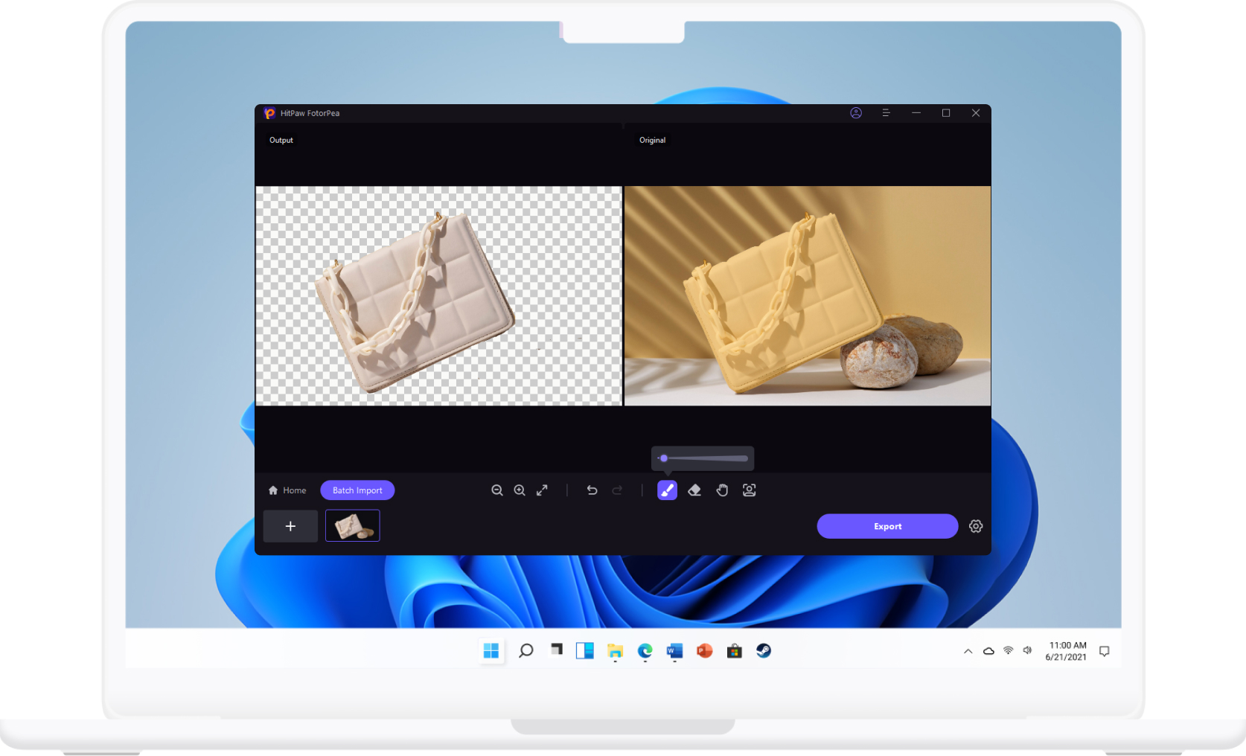Click the auto-detect subject icon
This screenshot has width=1246, height=756.
point(749,490)
